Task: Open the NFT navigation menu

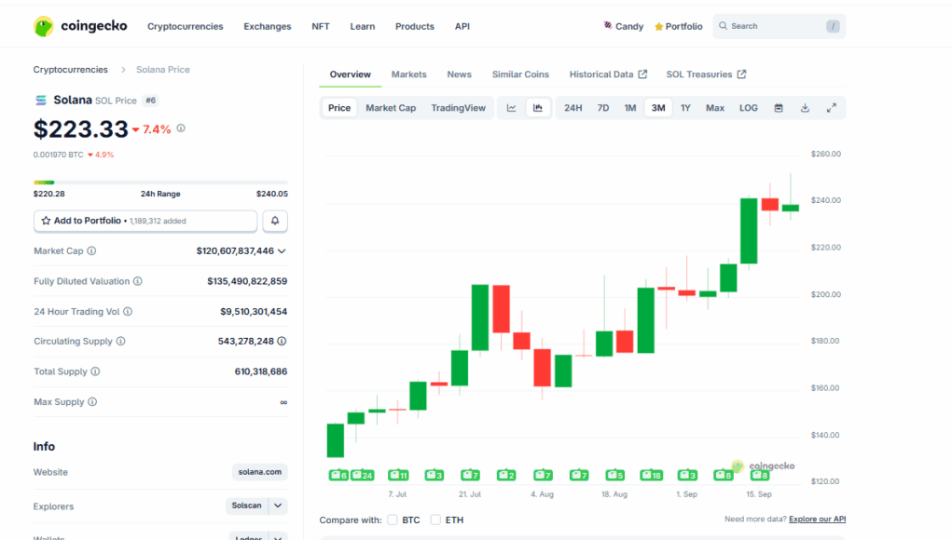Action: coord(321,27)
